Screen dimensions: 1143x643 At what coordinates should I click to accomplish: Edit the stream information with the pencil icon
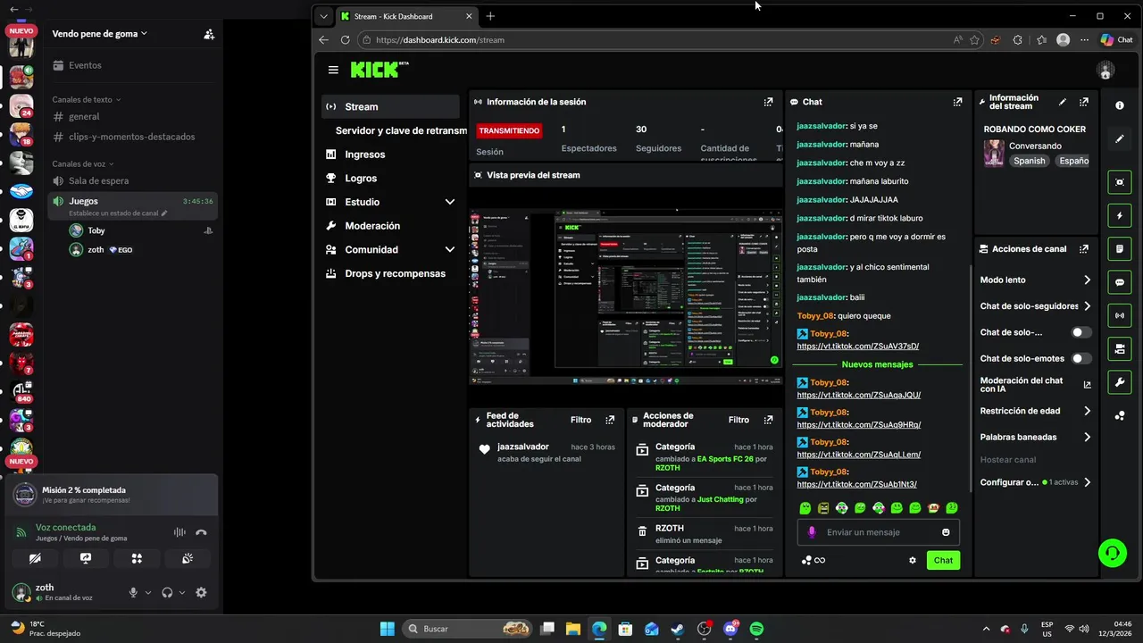[x=1062, y=102]
